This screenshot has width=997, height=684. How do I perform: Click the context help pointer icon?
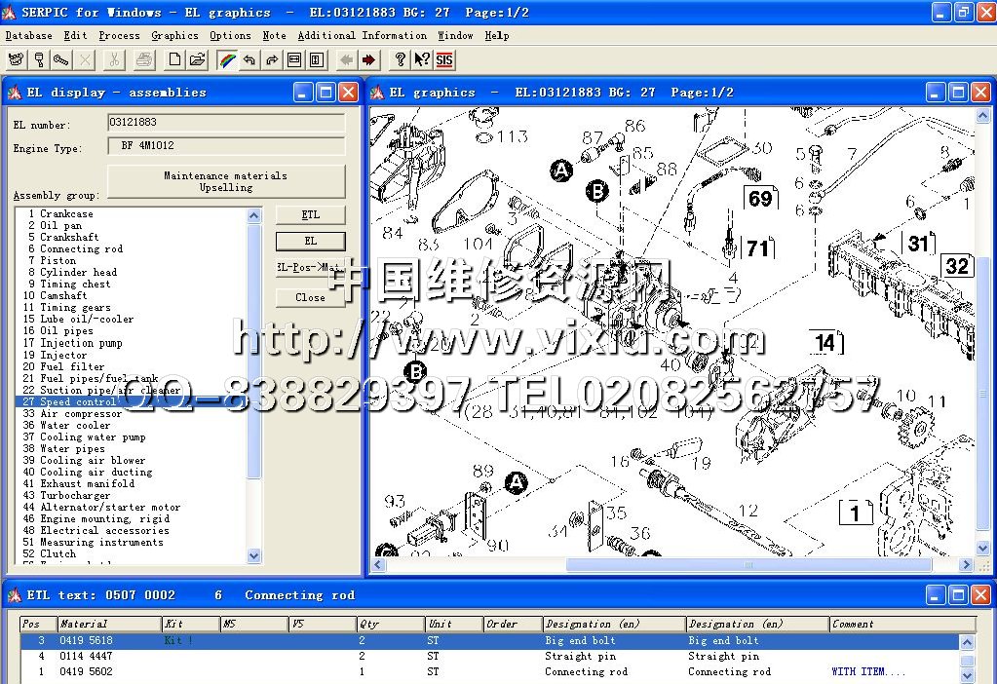pos(422,59)
